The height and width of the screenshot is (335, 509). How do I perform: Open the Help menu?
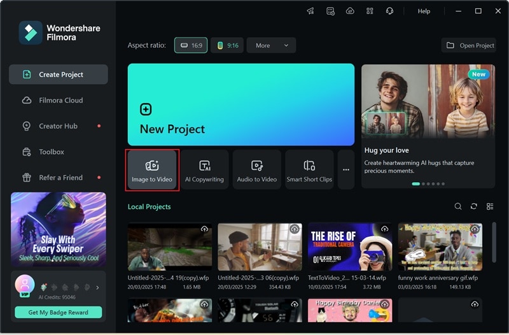(x=424, y=11)
